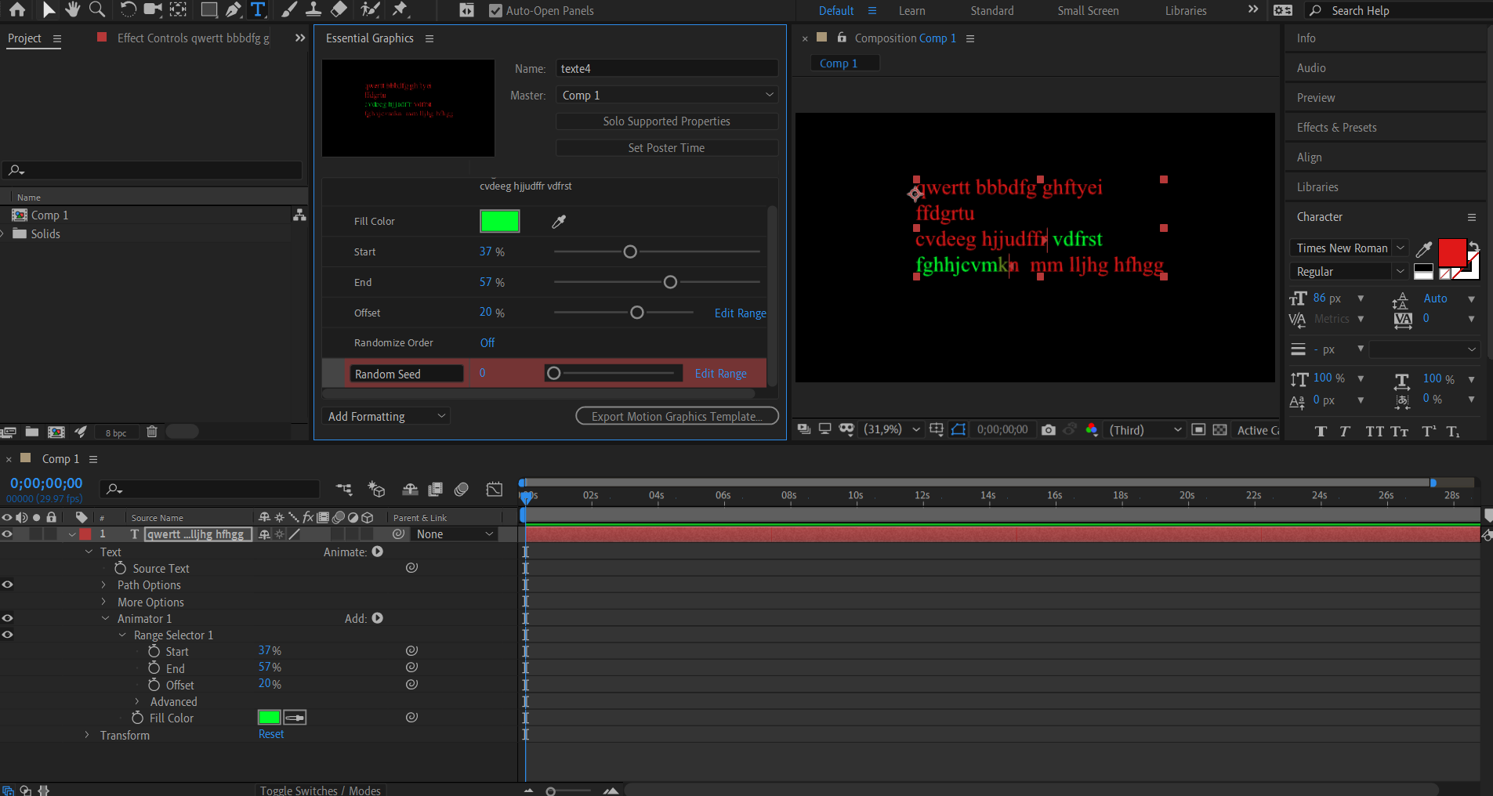Create a new folder in the Project panel
The image size is (1493, 796).
pyautogui.click(x=32, y=432)
